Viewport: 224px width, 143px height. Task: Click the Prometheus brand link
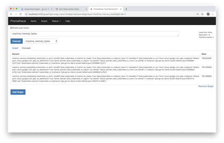18,21
